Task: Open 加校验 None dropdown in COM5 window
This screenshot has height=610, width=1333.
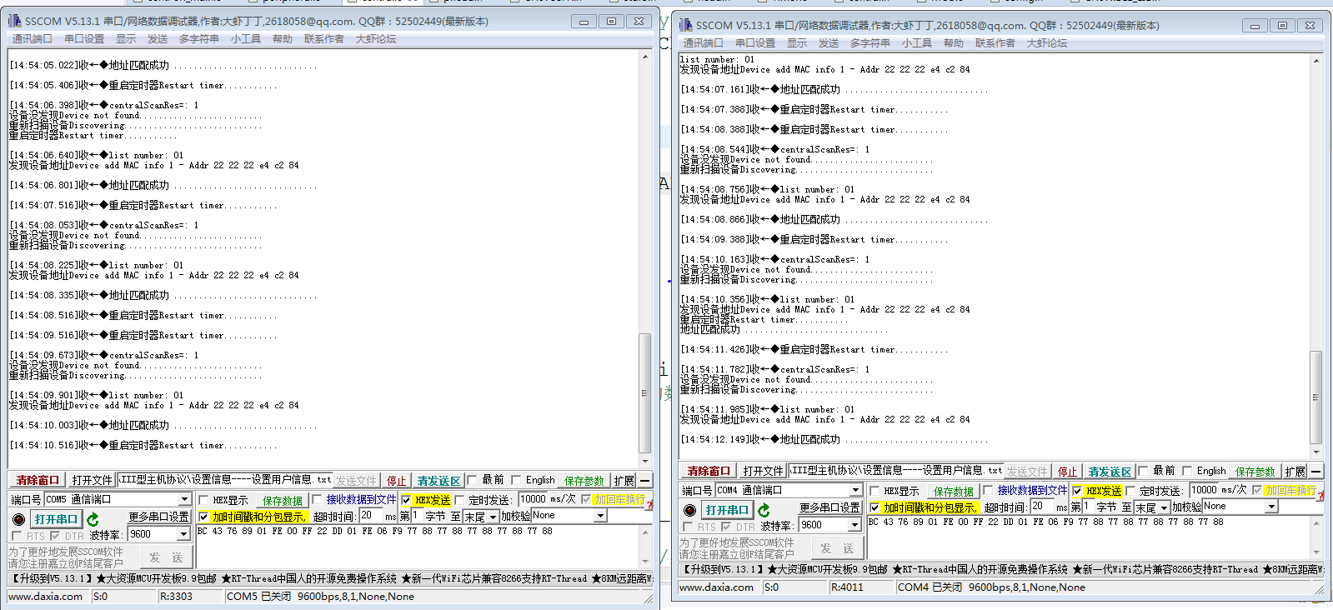Action: point(600,516)
